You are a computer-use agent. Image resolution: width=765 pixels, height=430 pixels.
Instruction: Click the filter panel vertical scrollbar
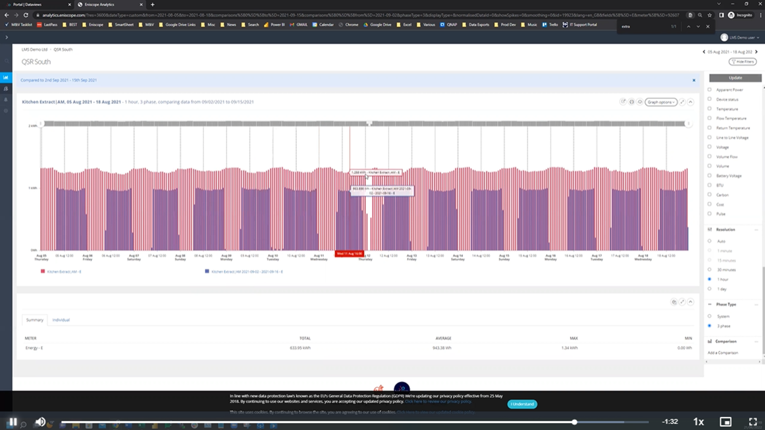[x=763, y=311]
